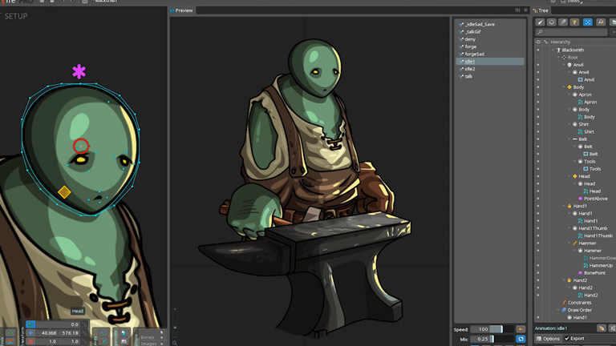This screenshot has width=616, height=346.
Task: Toggle visibility dot for HammerUp row
Action: 538,266
